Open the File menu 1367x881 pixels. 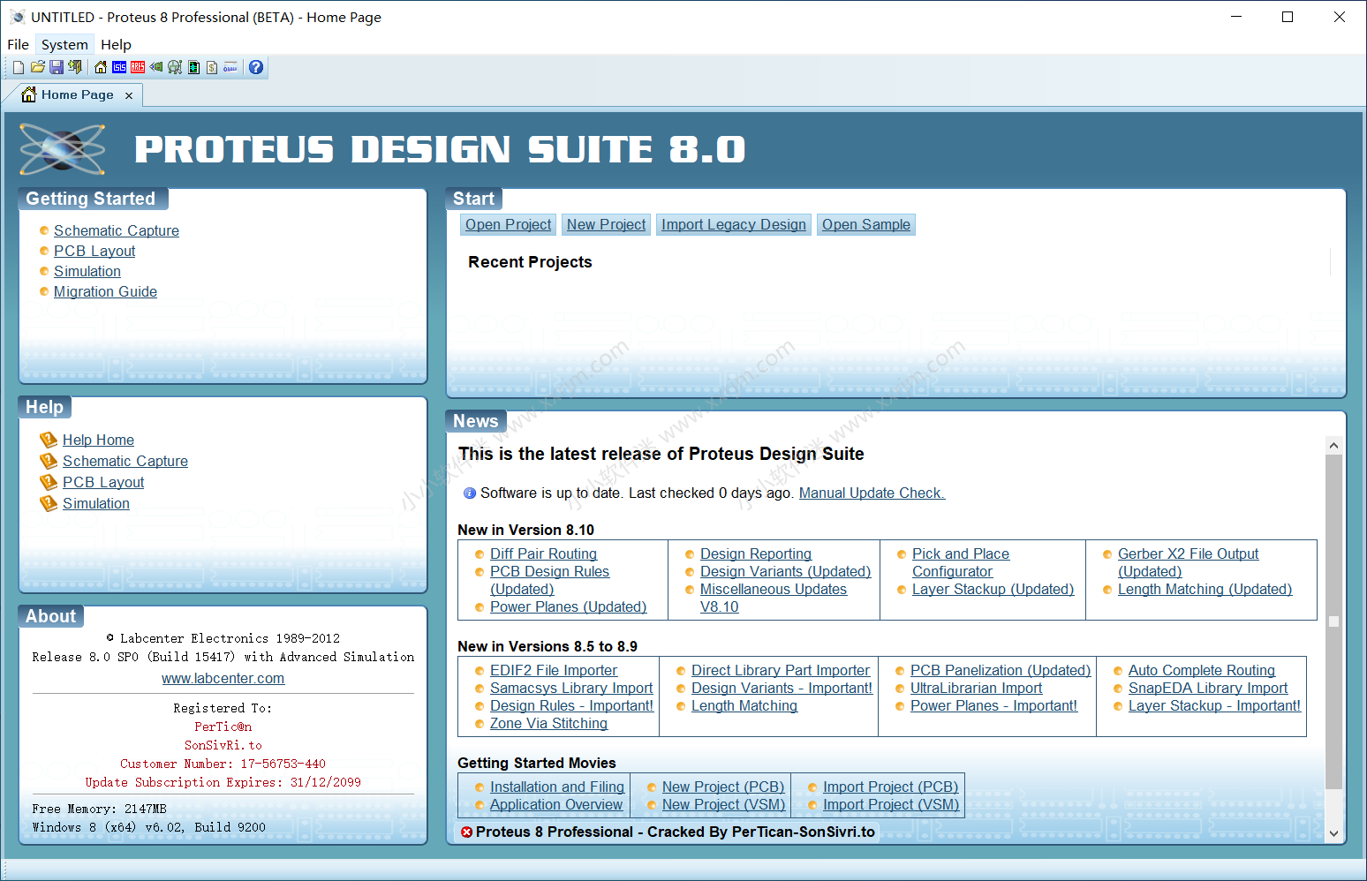[18, 44]
